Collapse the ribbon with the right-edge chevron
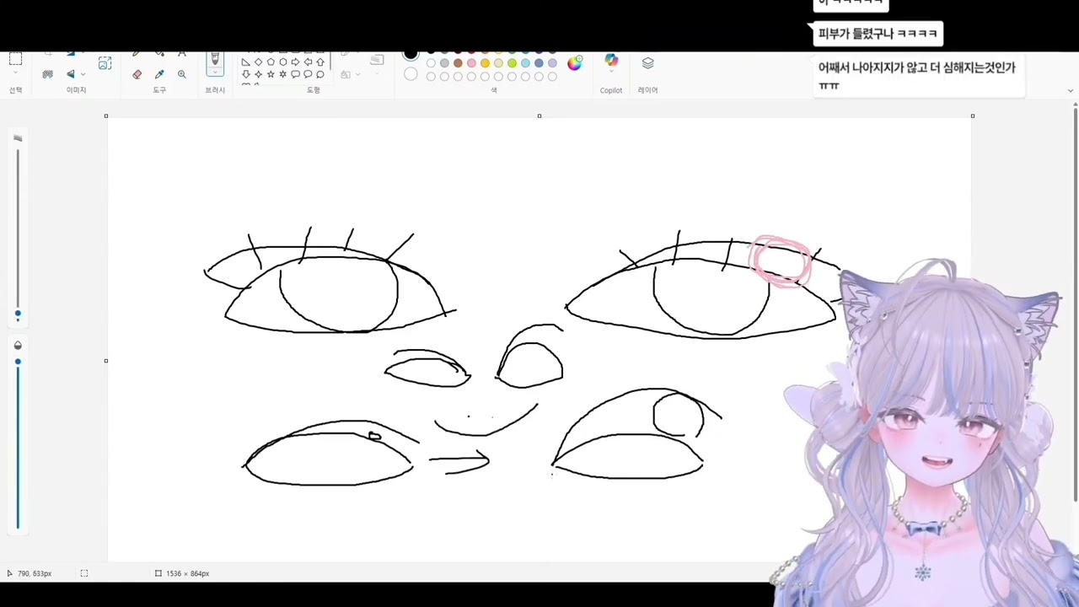This screenshot has height=607, width=1079. point(1071,90)
